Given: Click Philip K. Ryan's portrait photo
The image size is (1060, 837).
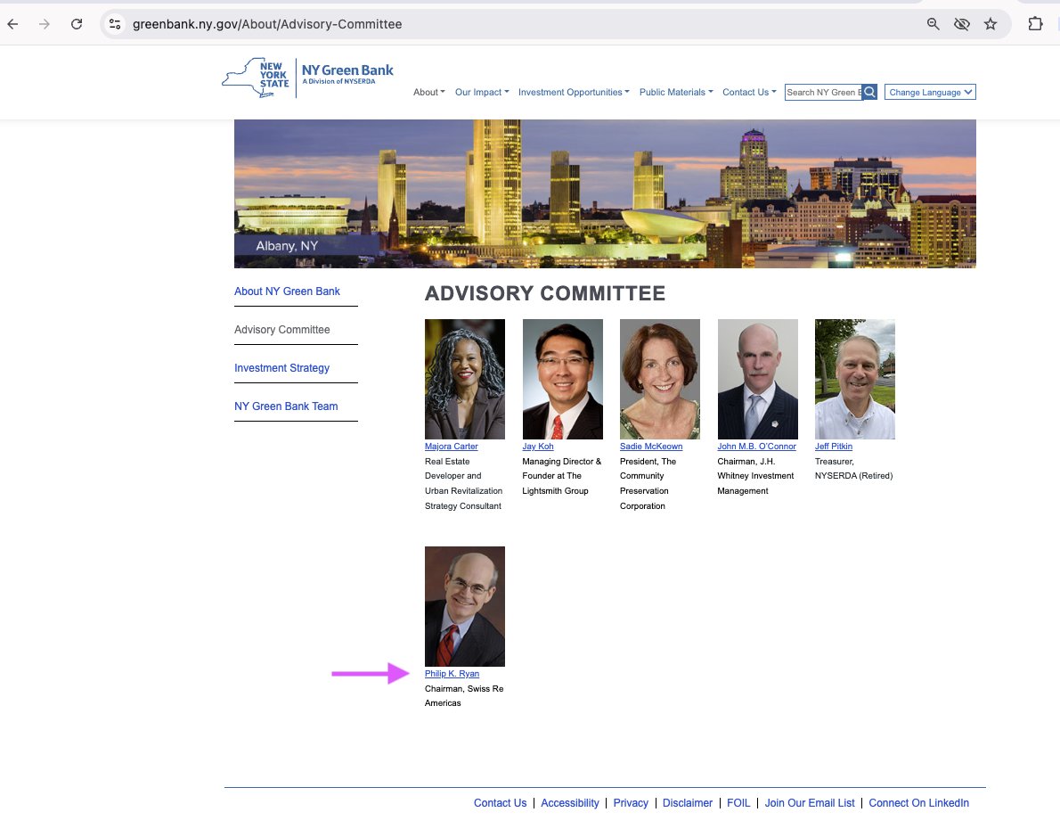Looking at the screenshot, I should pyautogui.click(x=464, y=606).
